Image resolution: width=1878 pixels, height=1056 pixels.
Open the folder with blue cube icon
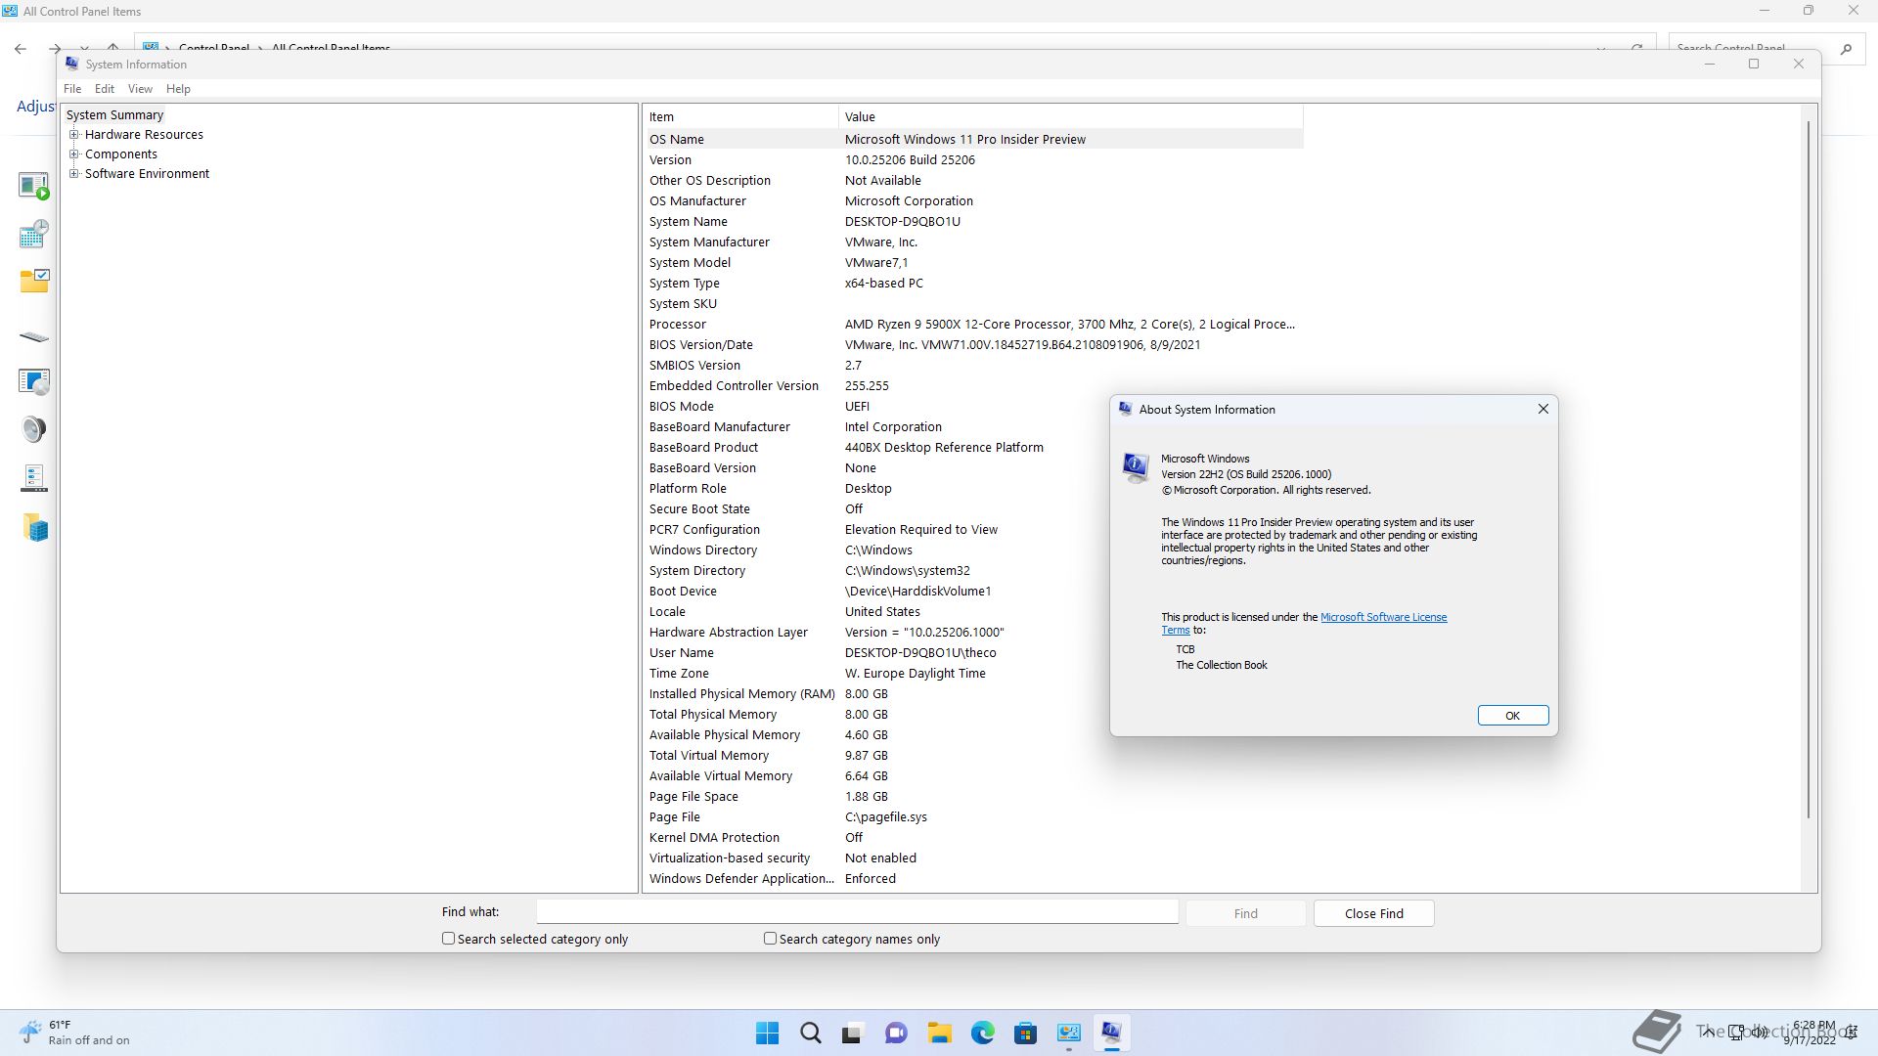[x=36, y=528]
